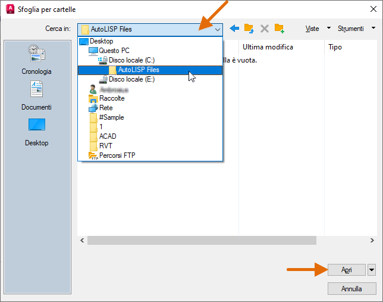Image resolution: width=383 pixels, height=302 pixels.
Task: Open the Apri button dropdown arrow
Action: pyautogui.click(x=372, y=270)
